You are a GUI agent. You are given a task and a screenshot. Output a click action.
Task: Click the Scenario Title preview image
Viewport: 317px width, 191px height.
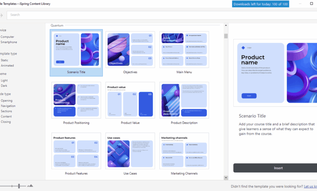point(275,73)
